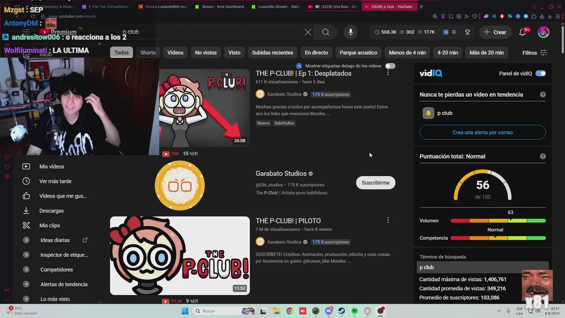Screen dimensions: 565x318
Task: Open browser downloads icon
Action: click(x=550, y=16)
